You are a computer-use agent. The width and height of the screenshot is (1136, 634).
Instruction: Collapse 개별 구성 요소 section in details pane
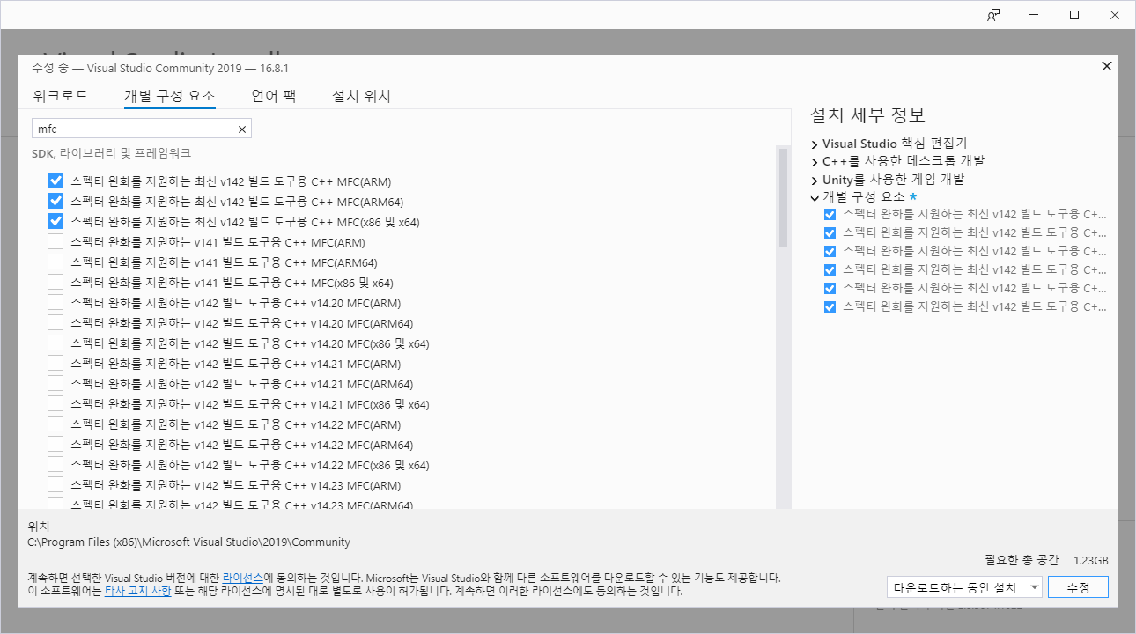click(815, 198)
